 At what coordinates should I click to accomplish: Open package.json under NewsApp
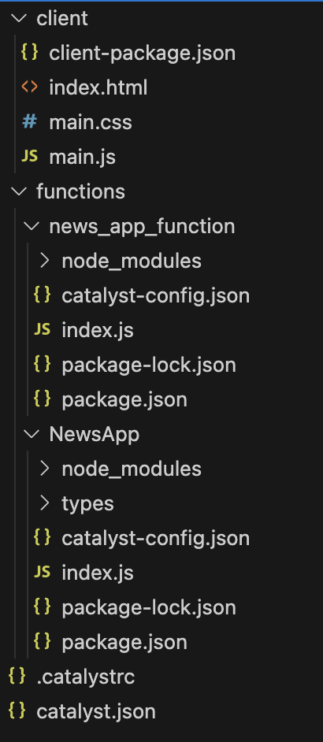tap(124, 642)
